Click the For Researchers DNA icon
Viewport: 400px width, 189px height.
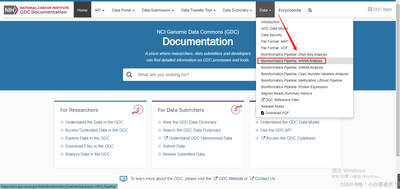(x=137, y=110)
